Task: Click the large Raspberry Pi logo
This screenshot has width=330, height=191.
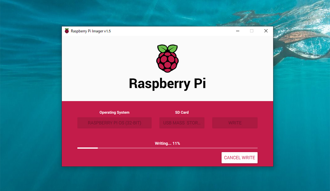Action: click(x=168, y=58)
